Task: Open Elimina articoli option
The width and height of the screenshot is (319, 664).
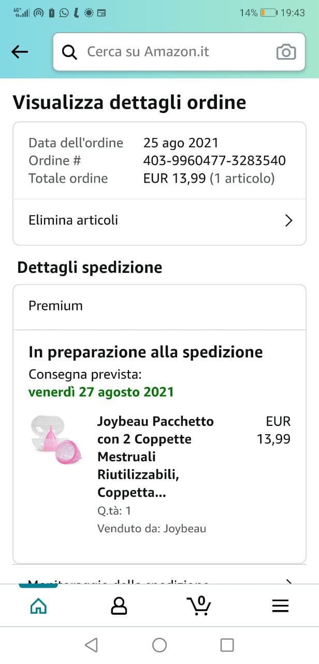Action: click(x=74, y=220)
